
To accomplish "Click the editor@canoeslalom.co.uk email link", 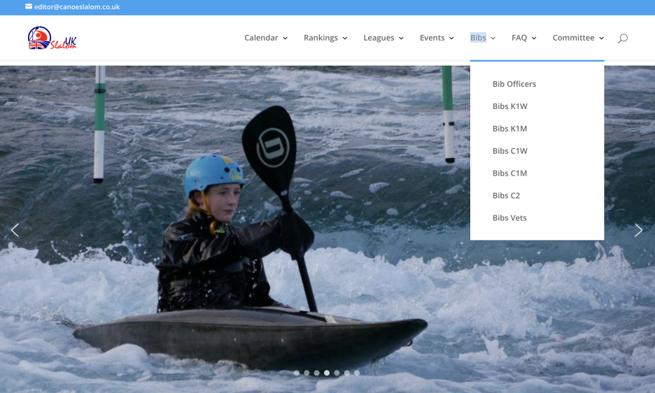I will point(77,7).
